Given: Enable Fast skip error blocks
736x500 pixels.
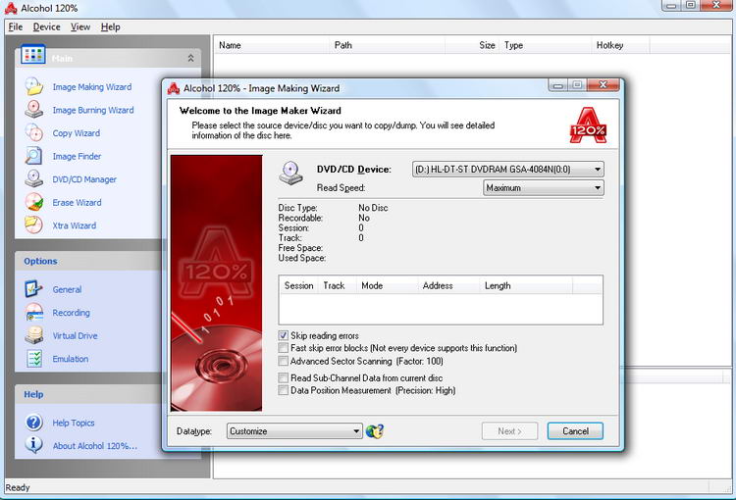Looking at the screenshot, I should (284, 348).
